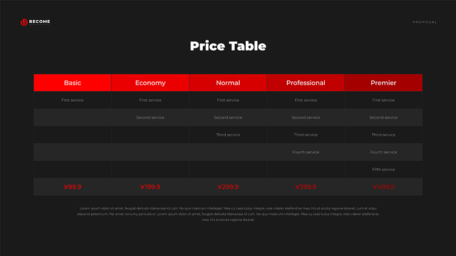Click Fourth service under Professional
The width and height of the screenshot is (456, 256).
pos(306,152)
